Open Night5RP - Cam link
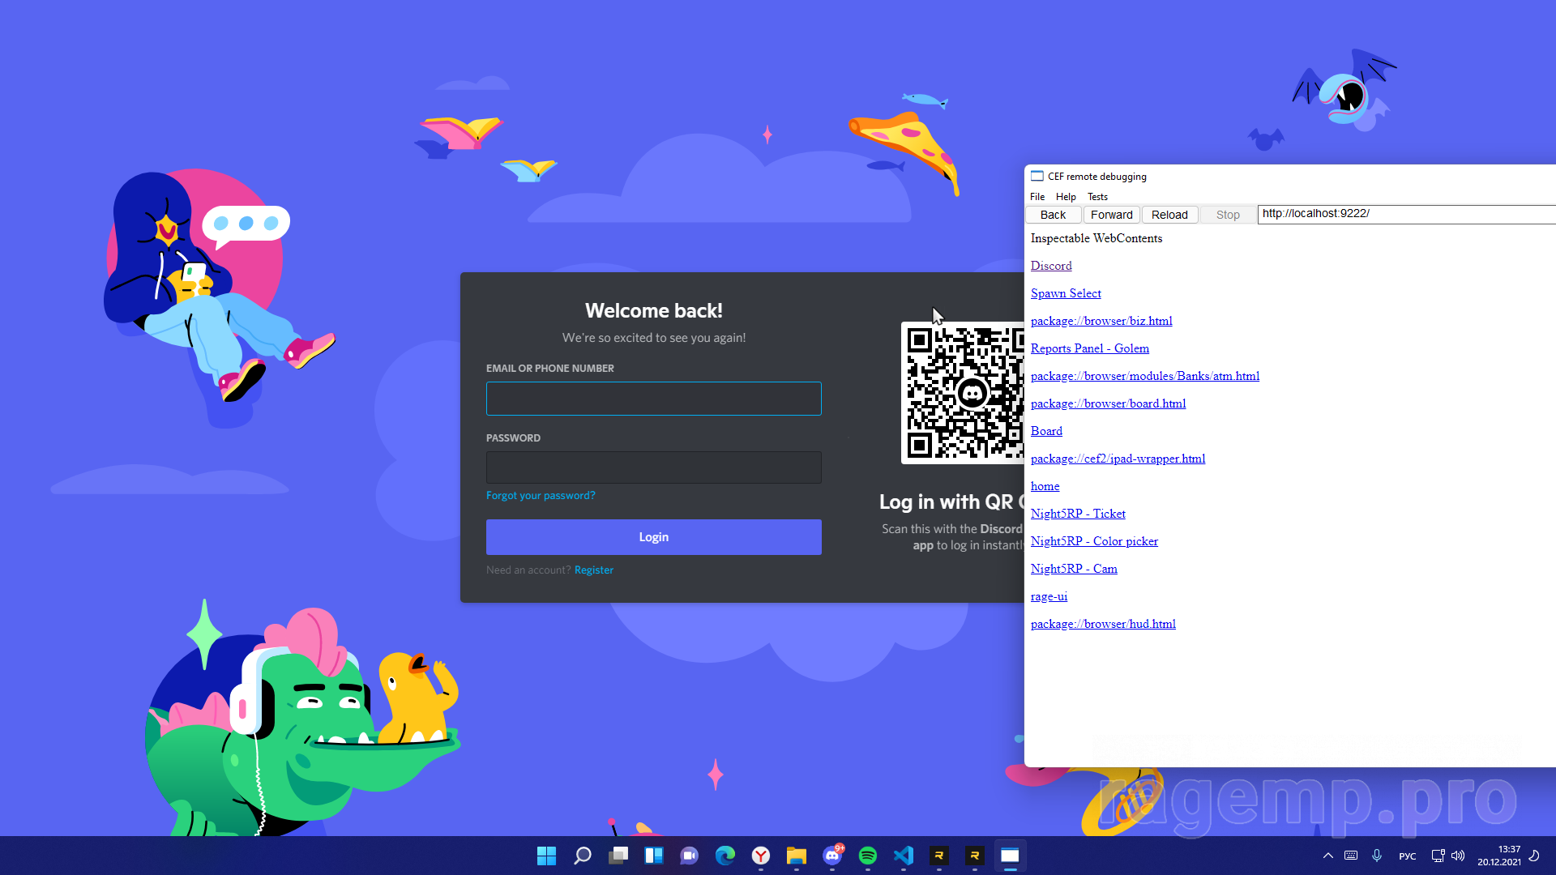This screenshot has width=1556, height=875. (1074, 569)
